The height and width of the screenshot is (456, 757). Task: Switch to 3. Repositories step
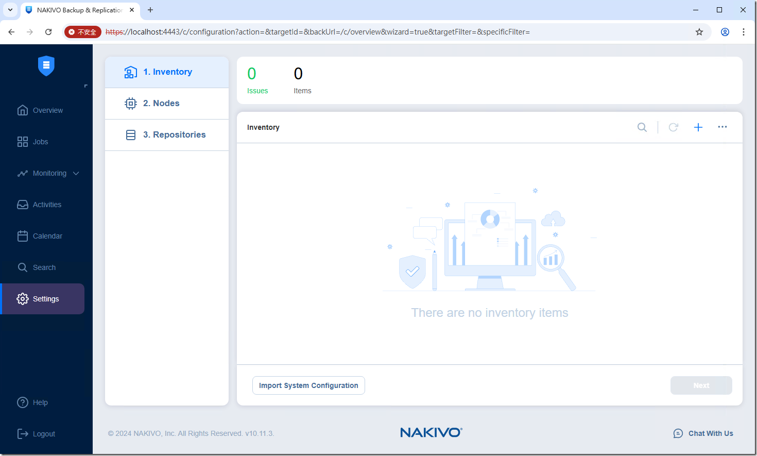tap(167, 135)
